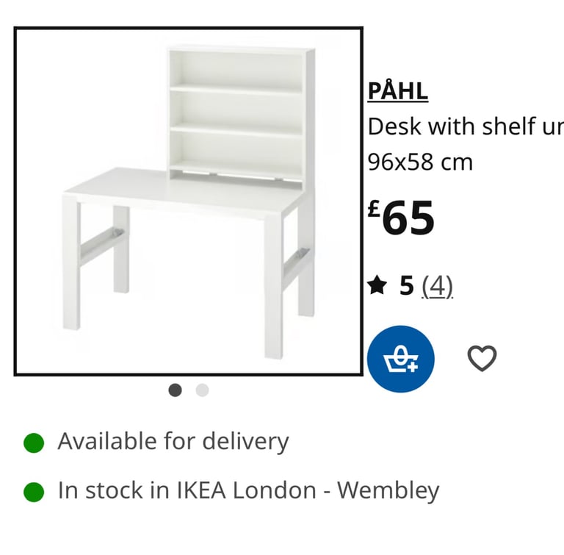
Task: Click the black star rating icon
Action: click(377, 285)
